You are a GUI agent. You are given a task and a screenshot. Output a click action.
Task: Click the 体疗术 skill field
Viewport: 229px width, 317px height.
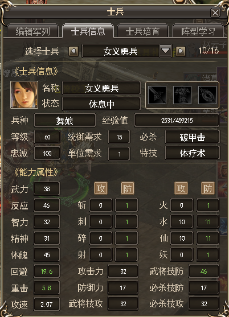click(192, 154)
